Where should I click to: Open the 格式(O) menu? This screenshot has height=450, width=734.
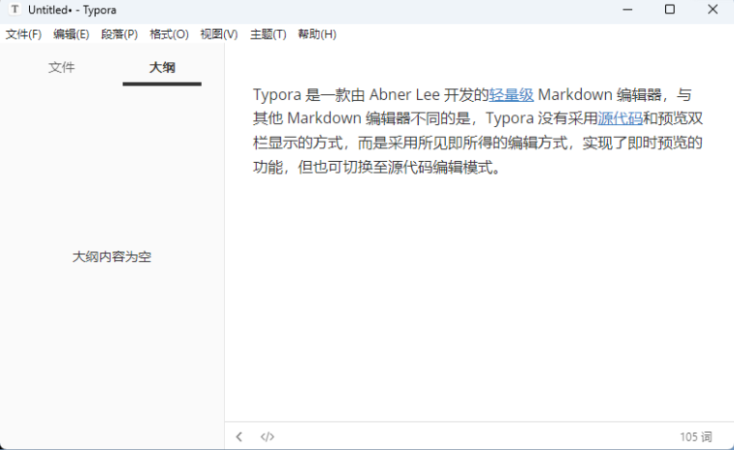[x=169, y=34]
